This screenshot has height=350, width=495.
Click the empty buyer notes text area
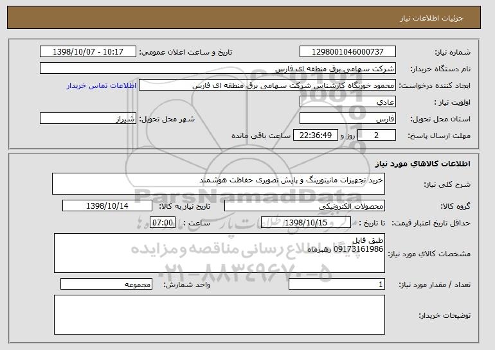click(x=219, y=315)
